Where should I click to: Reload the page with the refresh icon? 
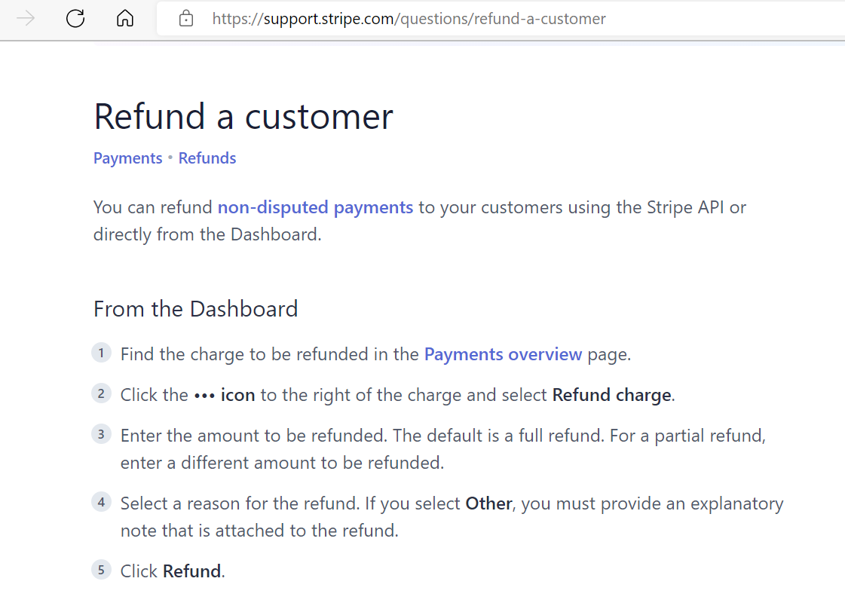[75, 19]
